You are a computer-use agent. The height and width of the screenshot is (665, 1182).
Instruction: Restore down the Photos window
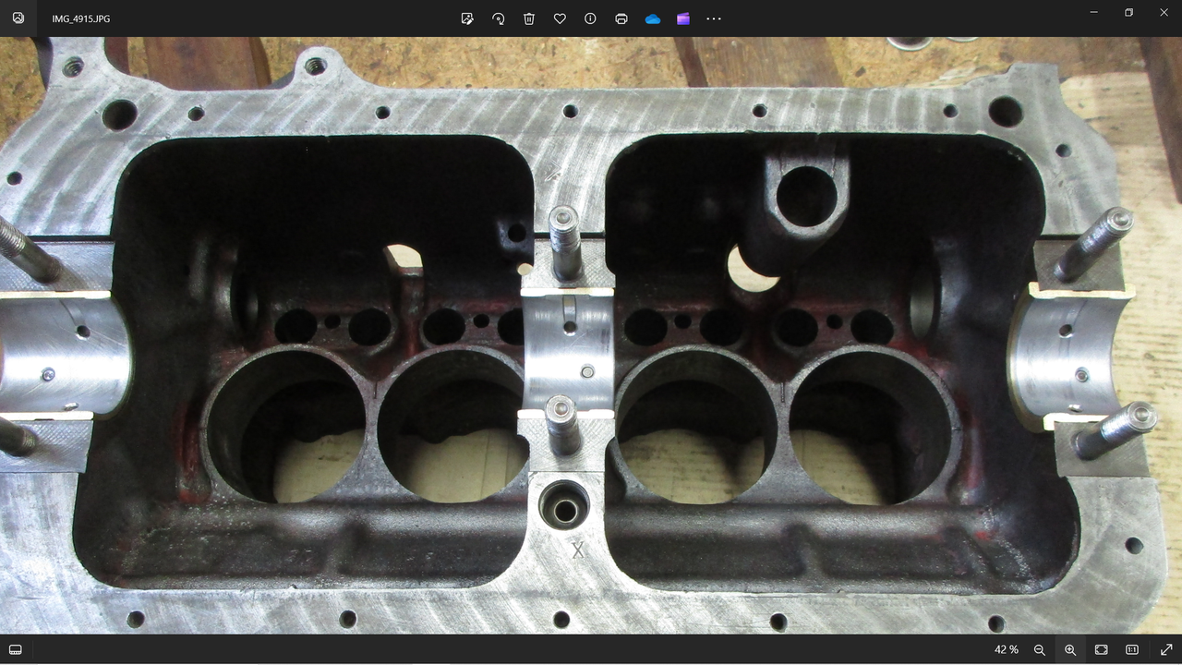pyautogui.click(x=1128, y=13)
